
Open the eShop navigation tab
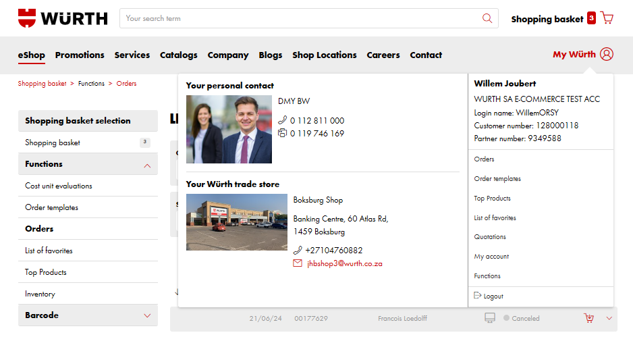pyautogui.click(x=32, y=55)
